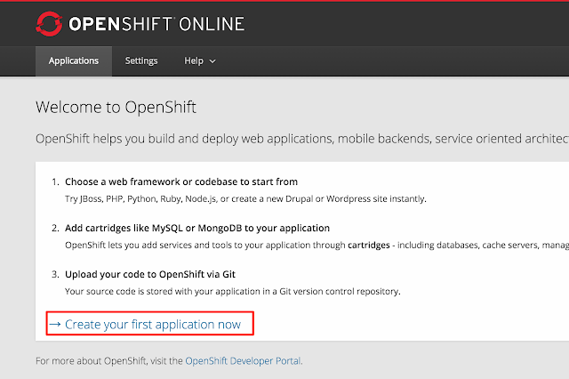Screen dimensions: 569x379
Task: Click 'OpenShift helps you build and deploy' paragraph
Action: click(x=302, y=139)
